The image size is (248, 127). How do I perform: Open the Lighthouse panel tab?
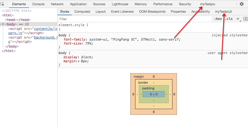[120, 4]
